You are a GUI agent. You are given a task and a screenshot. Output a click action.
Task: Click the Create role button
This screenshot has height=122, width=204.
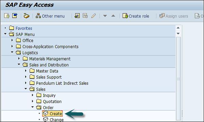[136, 16]
